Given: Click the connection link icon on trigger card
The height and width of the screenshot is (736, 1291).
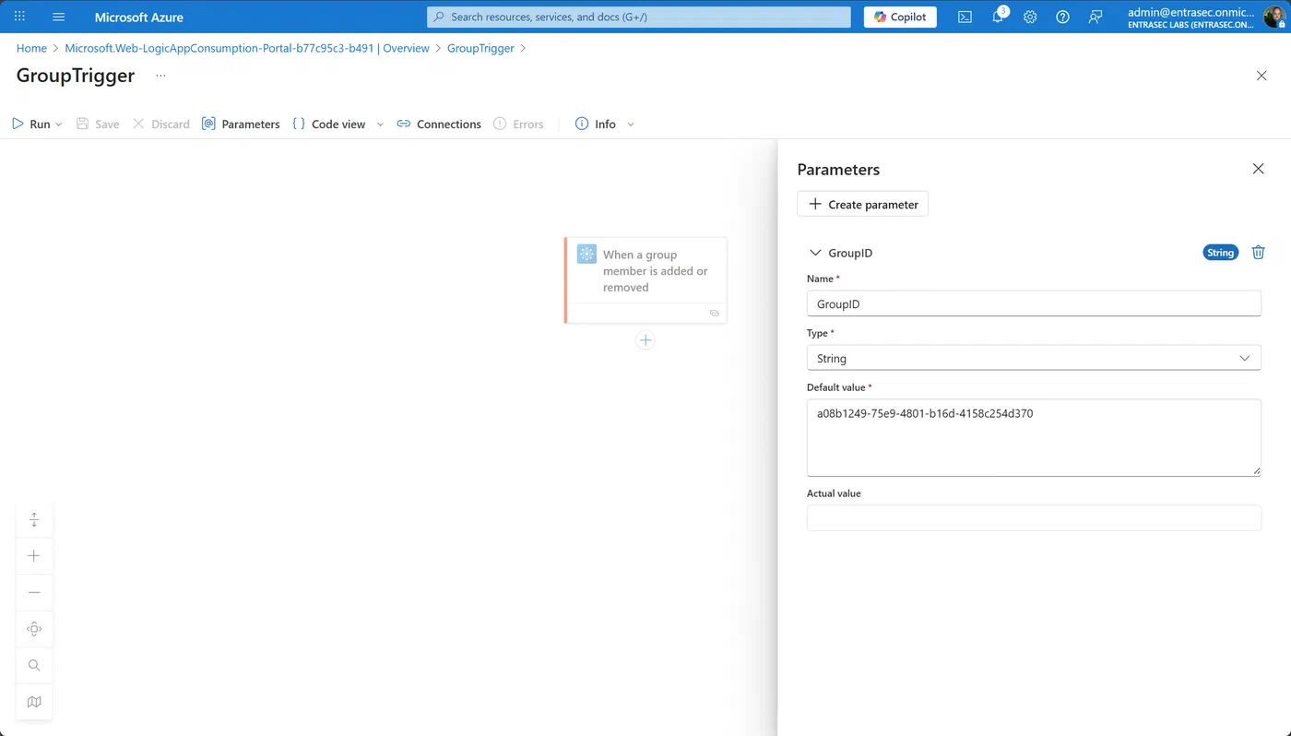Looking at the screenshot, I should coord(714,314).
